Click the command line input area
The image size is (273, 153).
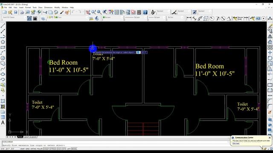pyautogui.click(x=115, y=145)
